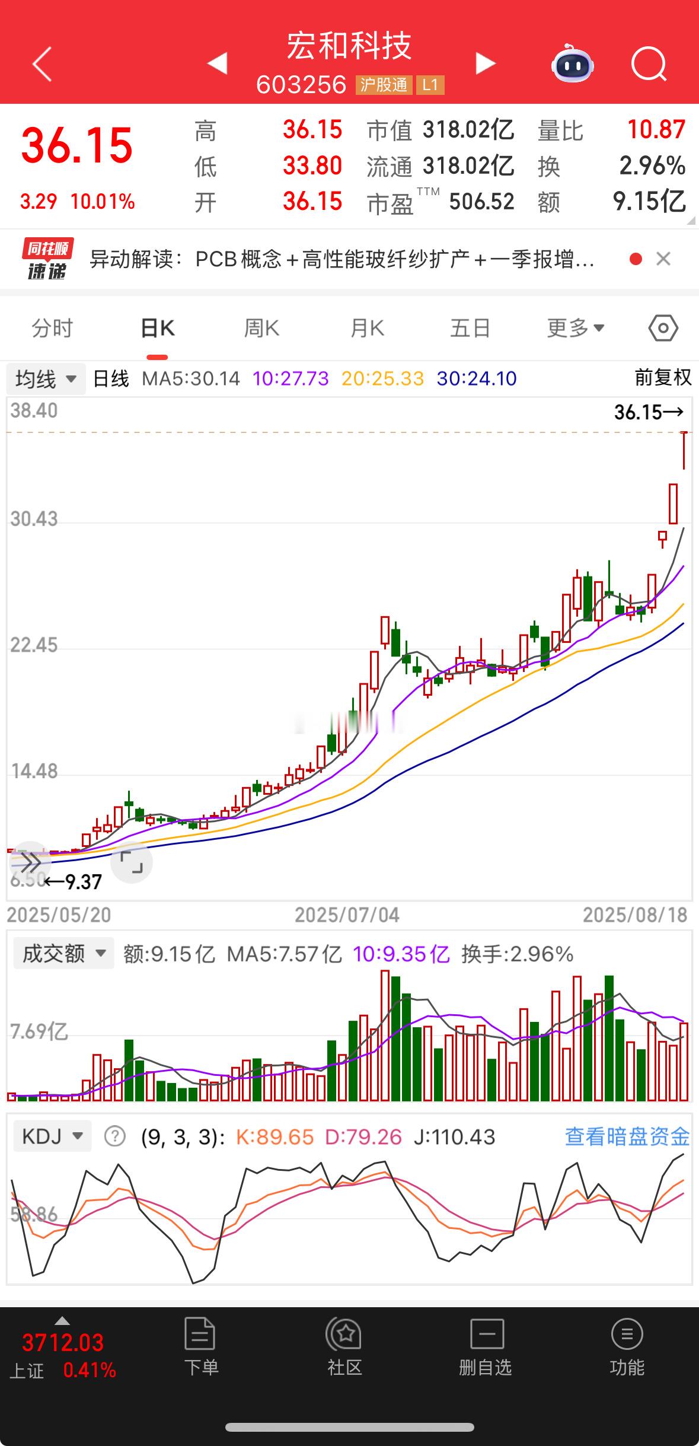Expand quote details corner triangle
The width and height of the screenshot is (699, 1446).
coord(691,221)
